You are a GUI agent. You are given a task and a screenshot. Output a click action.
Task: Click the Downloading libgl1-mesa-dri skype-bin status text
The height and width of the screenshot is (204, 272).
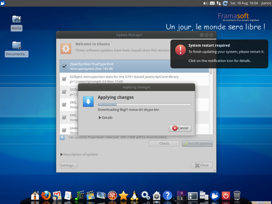[x=128, y=110]
